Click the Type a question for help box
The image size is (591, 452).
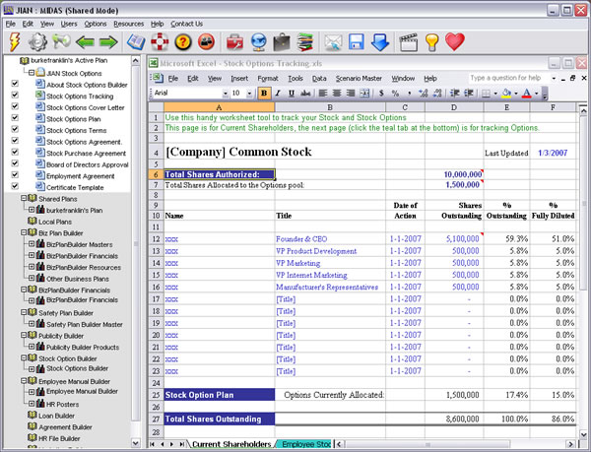pos(508,78)
